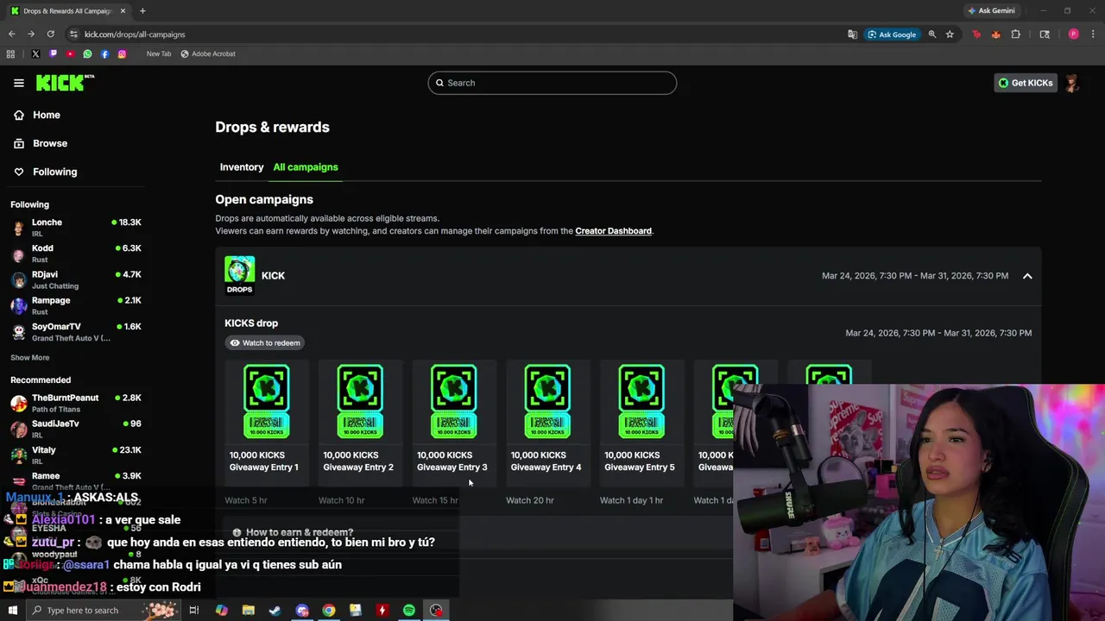Open TheBurntPeanut recommended channel
The width and height of the screenshot is (1105, 621).
[x=76, y=403]
